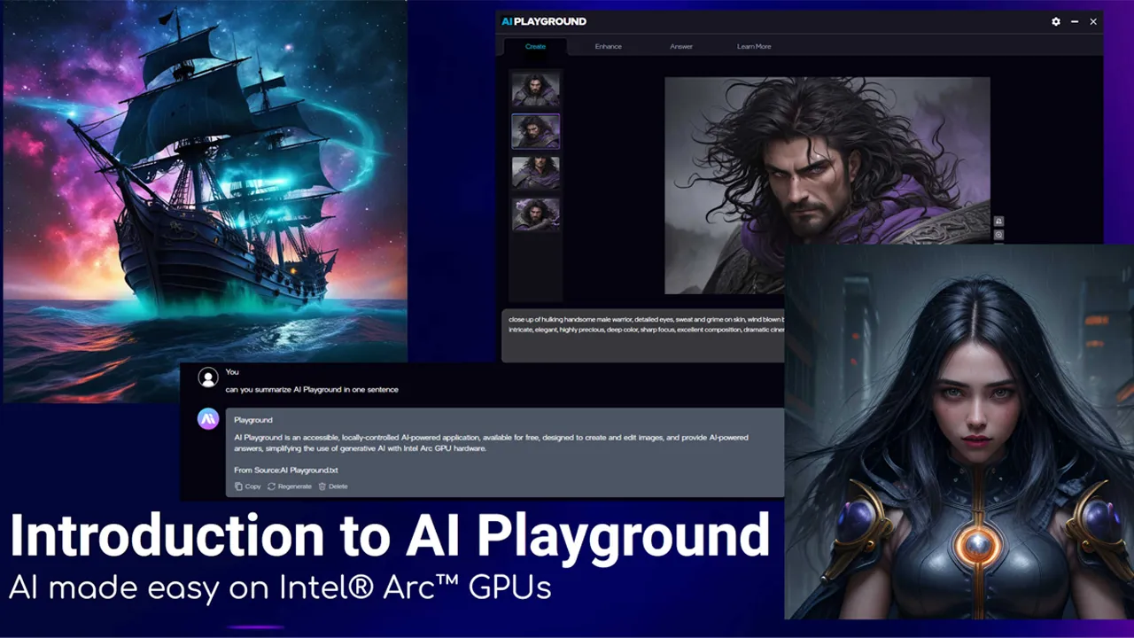Open the Enhance tab
This screenshot has height=638, width=1134.
coord(608,46)
